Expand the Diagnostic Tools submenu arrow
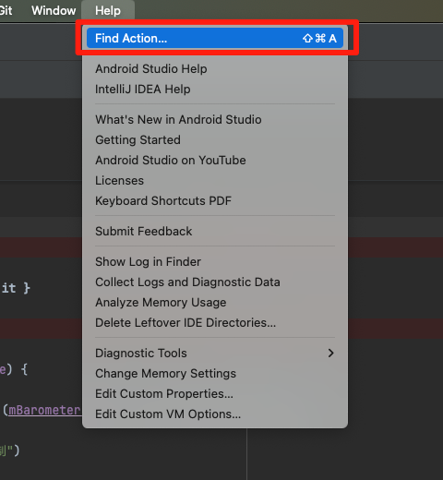The image size is (443, 480). click(x=330, y=353)
